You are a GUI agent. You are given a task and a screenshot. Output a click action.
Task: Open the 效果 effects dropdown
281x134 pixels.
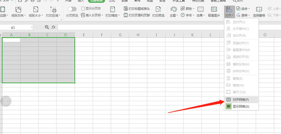201,12
